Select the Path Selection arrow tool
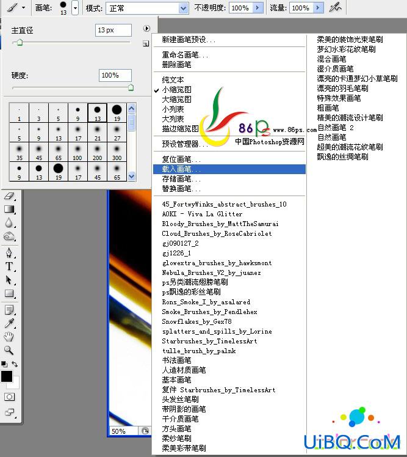407x457 pixels. [x=9, y=280]
